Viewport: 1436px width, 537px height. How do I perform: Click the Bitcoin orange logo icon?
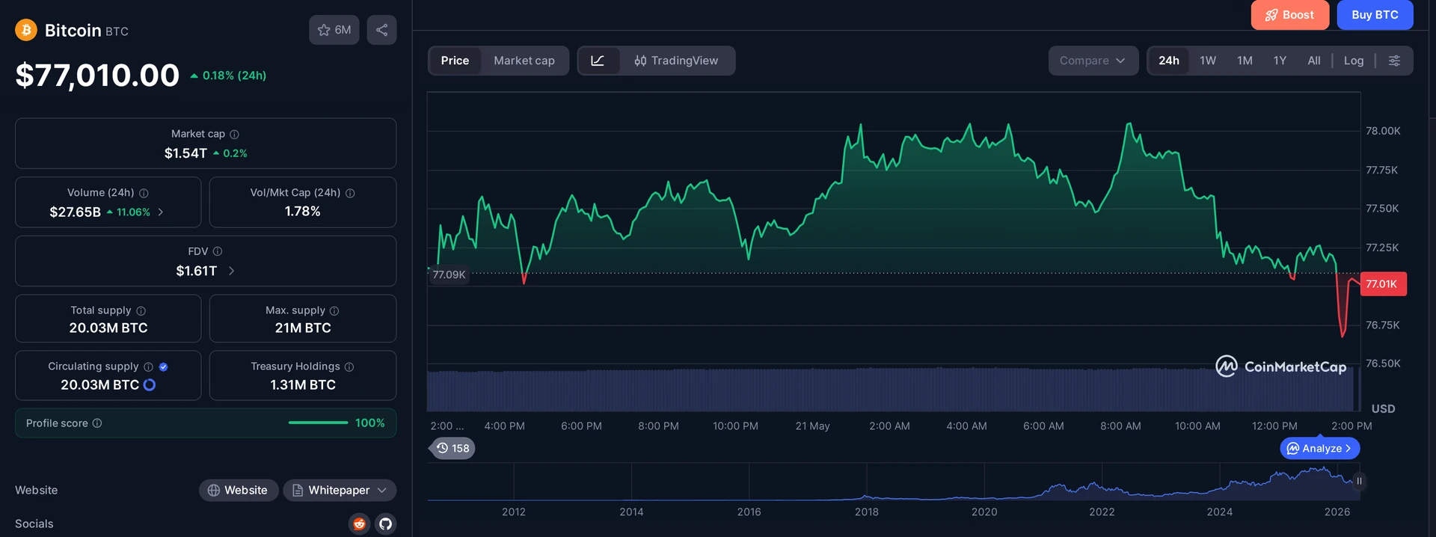click(x=26, y=30)
